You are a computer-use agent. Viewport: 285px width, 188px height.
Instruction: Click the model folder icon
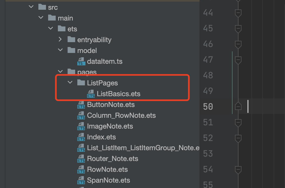(71, 50)
